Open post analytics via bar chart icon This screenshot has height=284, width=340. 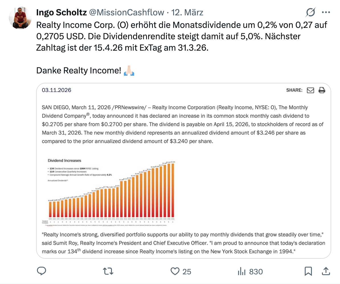(241, 271)
